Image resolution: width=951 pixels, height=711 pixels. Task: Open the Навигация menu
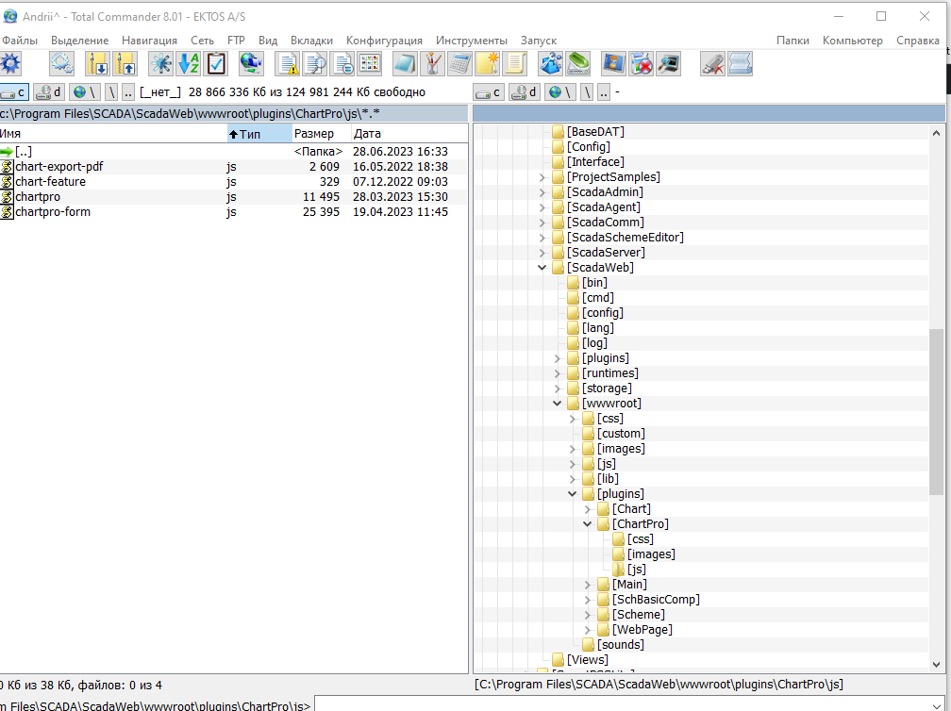pos(149,41)
